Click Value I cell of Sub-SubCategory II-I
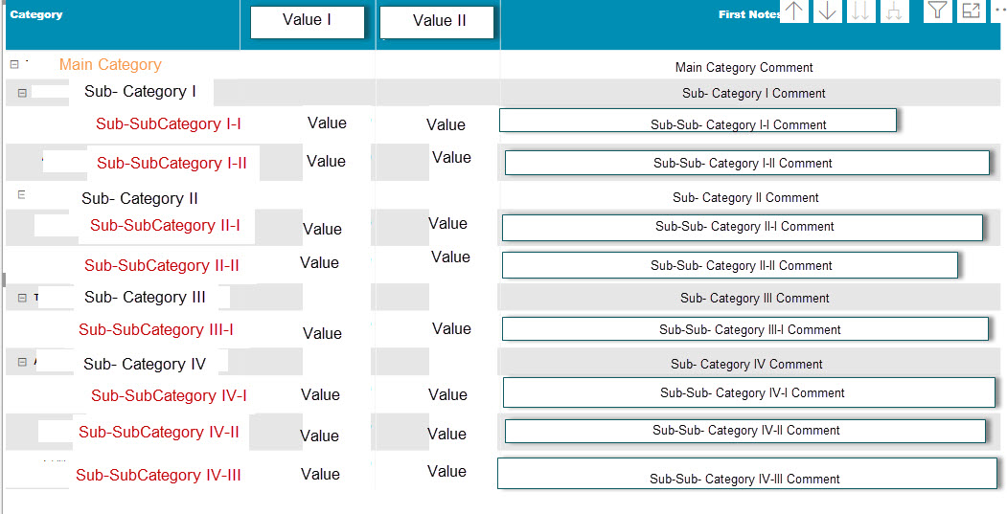The image size is (1007, 514). (x=322, y=230)
